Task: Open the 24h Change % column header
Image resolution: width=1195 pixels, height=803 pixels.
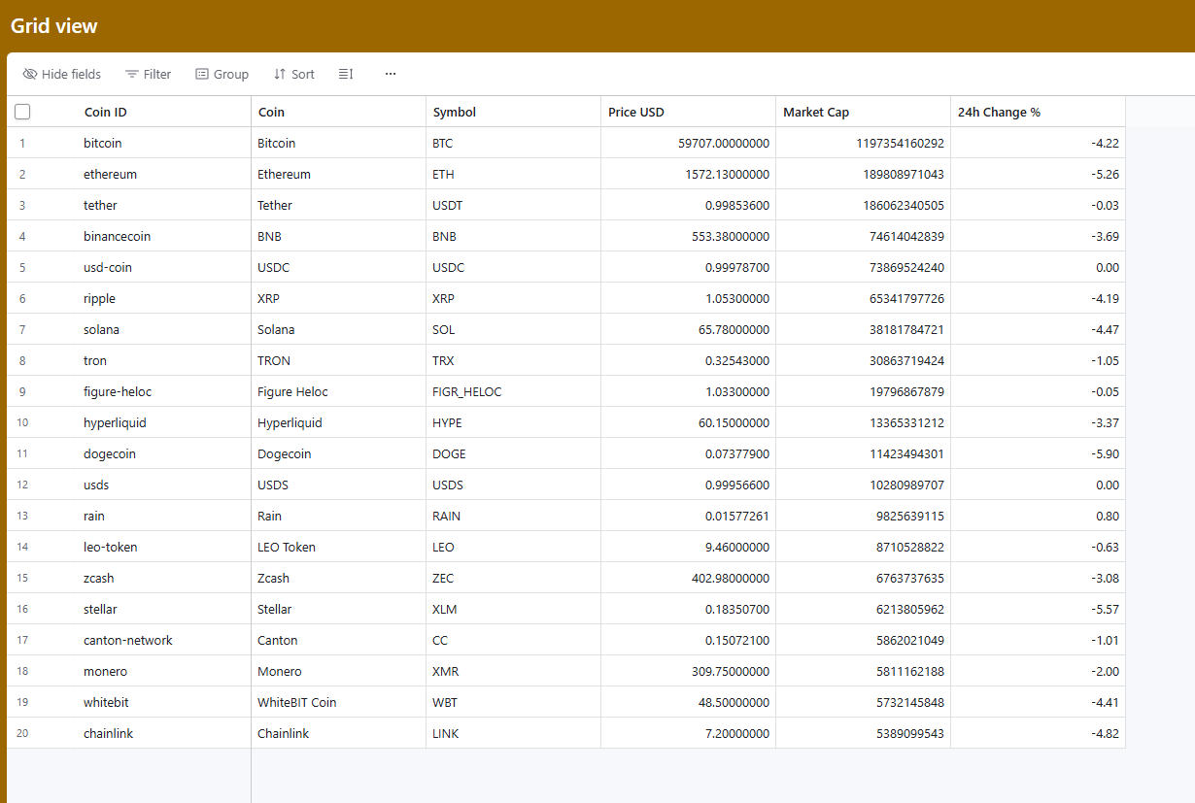Action: pyautogui.click(x=1038, y=112)
